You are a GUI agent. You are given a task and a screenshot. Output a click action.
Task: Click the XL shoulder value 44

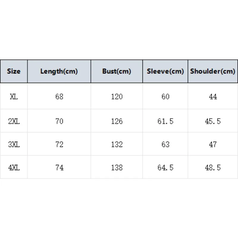[213, 96]
